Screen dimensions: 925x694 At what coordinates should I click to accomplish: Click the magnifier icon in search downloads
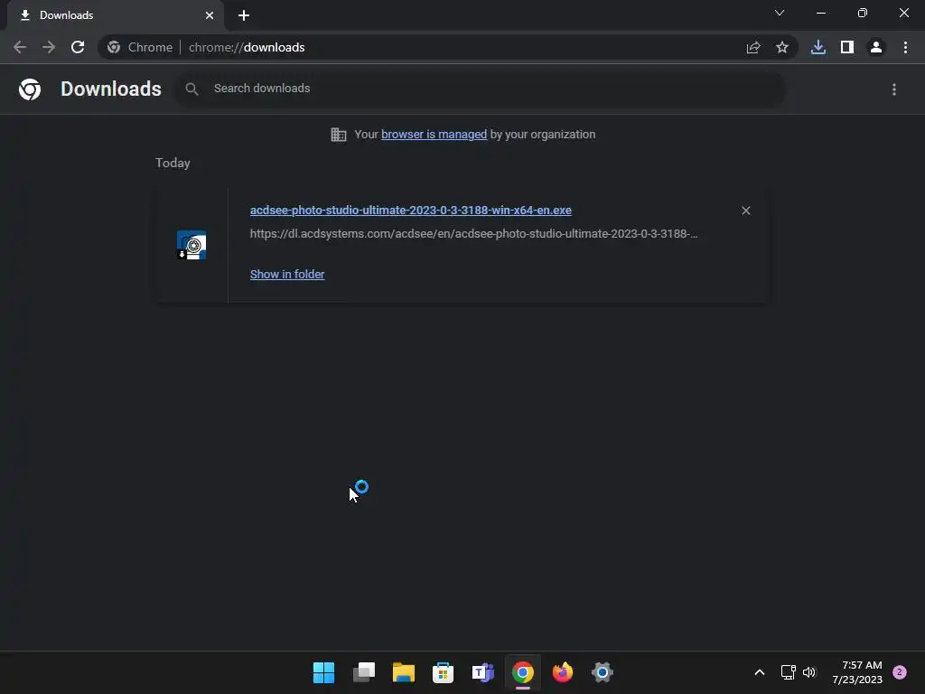point(192,89)
